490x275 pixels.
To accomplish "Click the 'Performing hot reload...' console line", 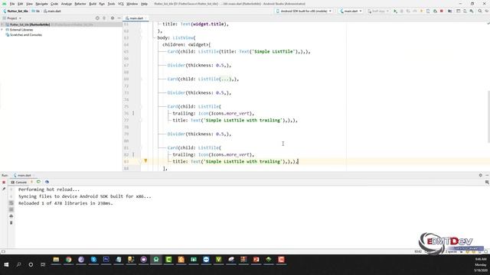I will tap(49, 189).
